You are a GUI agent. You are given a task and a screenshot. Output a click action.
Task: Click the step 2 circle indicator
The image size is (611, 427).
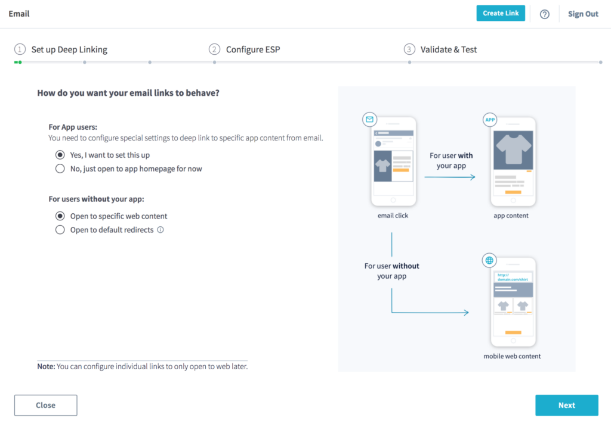click(x=214, y=49)
